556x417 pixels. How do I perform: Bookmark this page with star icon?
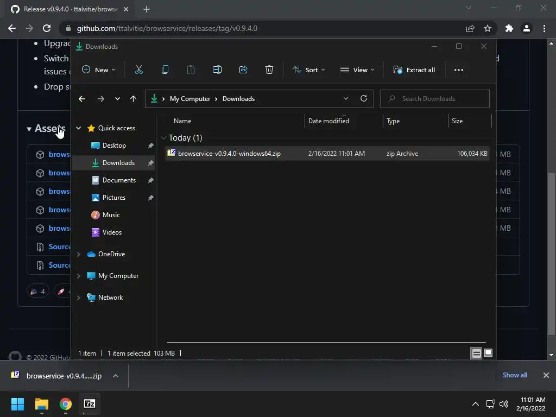click(488, 28)
